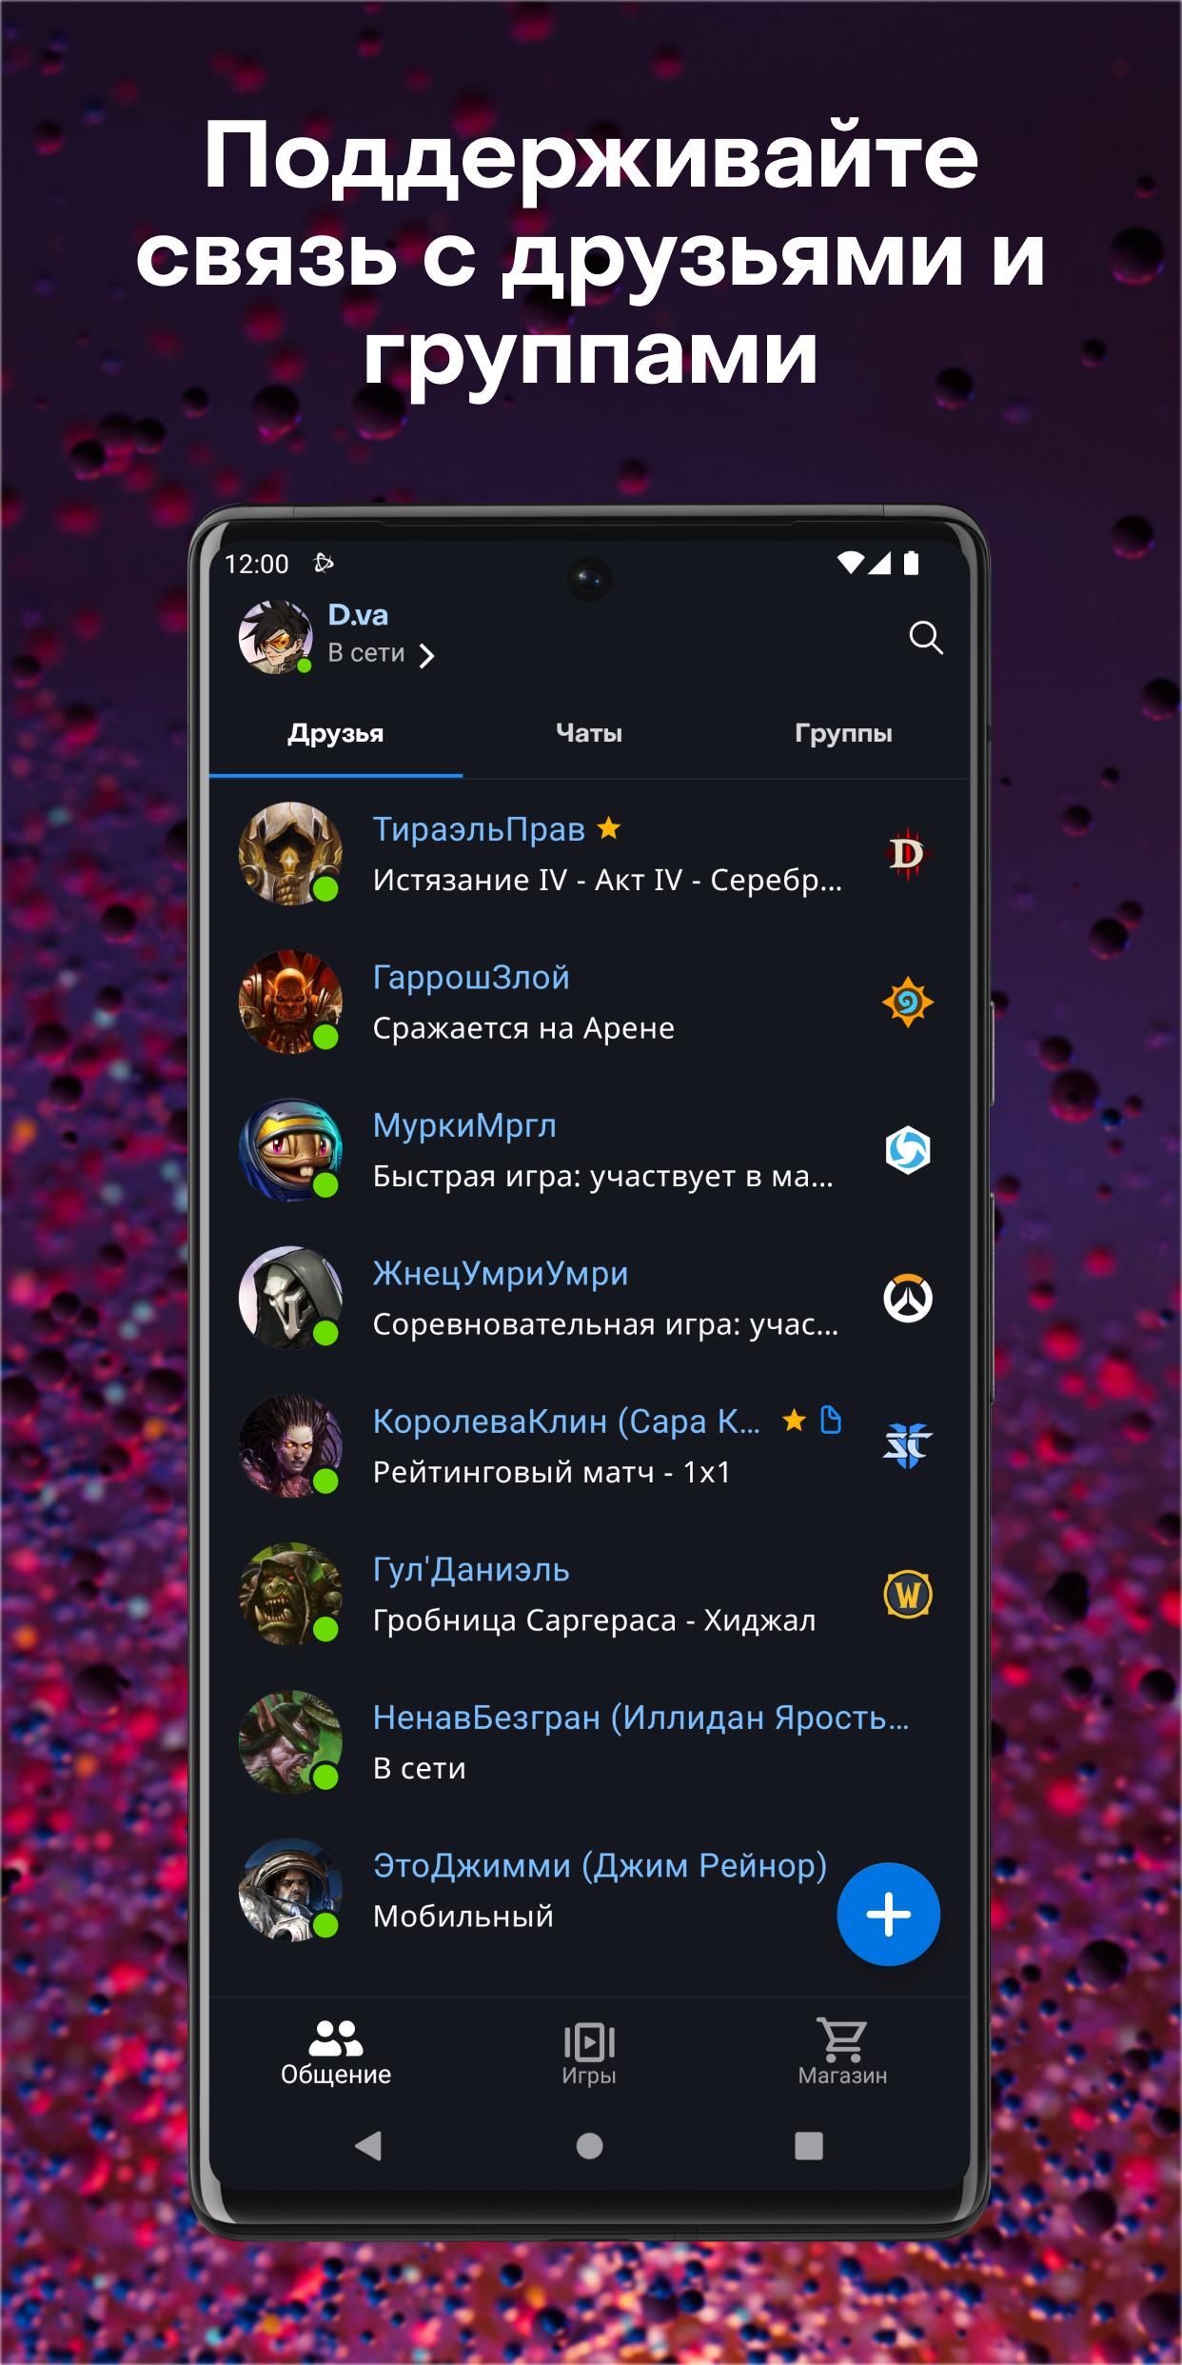Open D.va profile avatar

point(276,637)
